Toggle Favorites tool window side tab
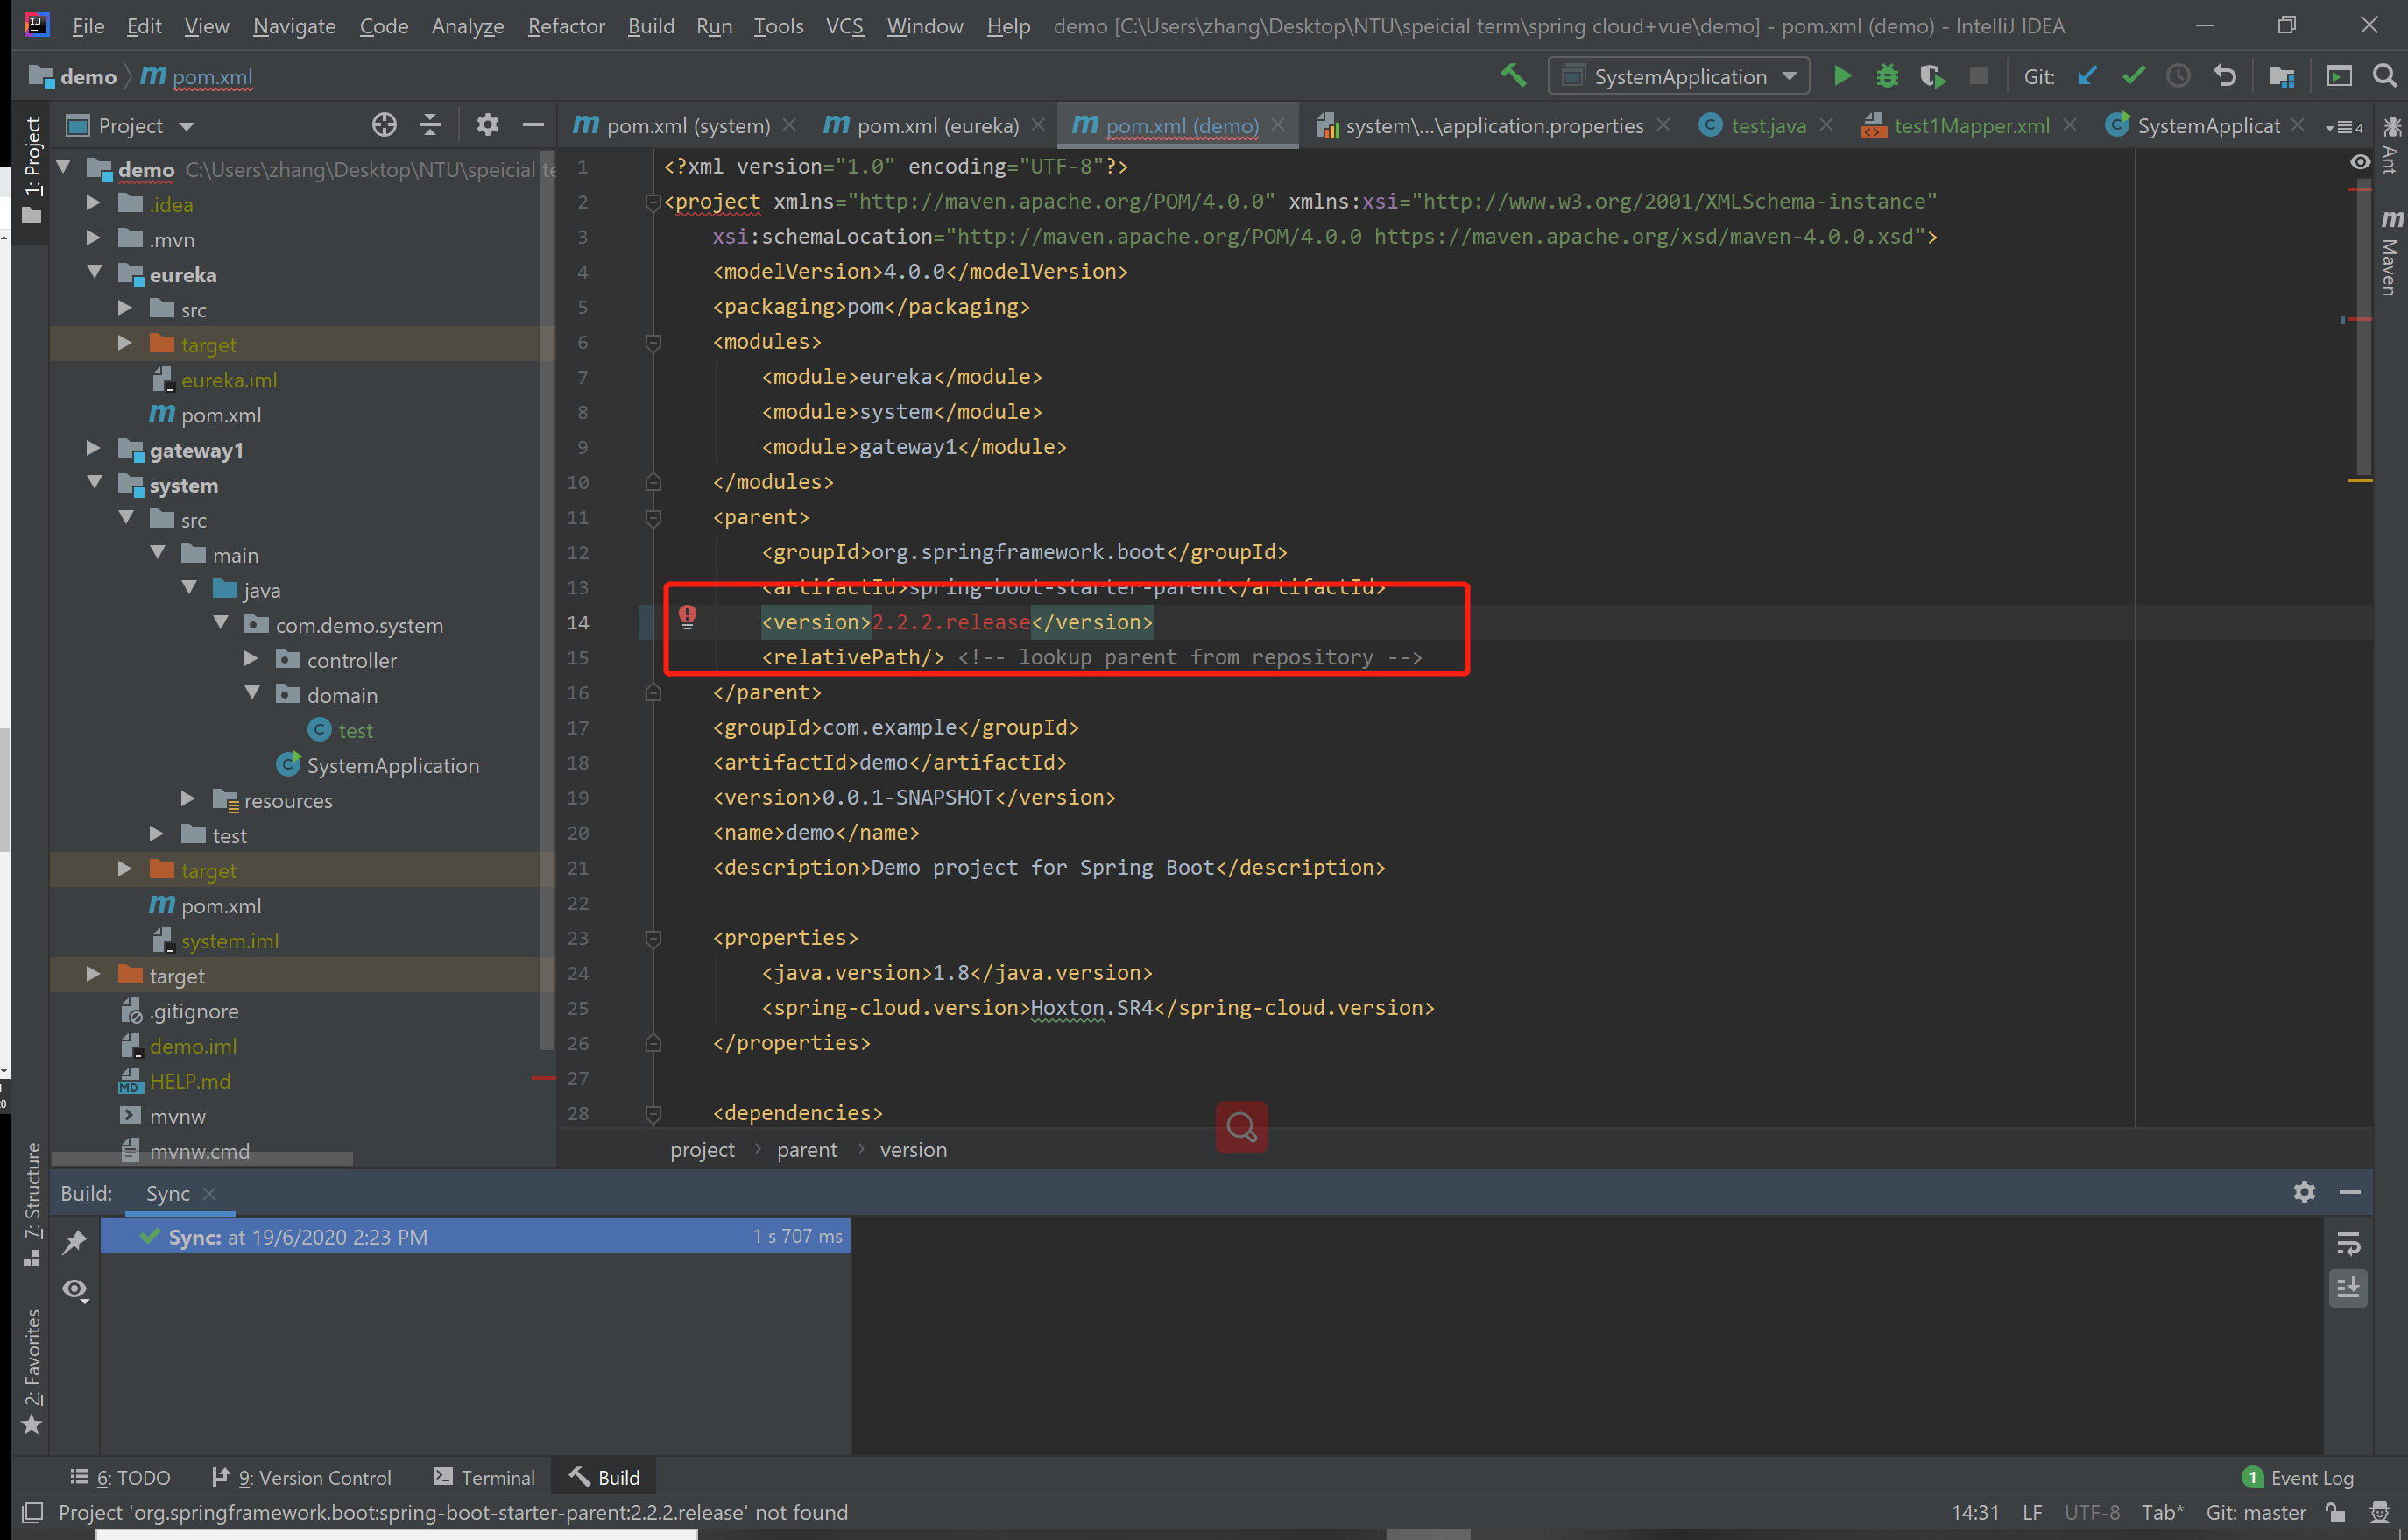The height and width of the screenshot is (1540, 2408). coord(32,1371)
